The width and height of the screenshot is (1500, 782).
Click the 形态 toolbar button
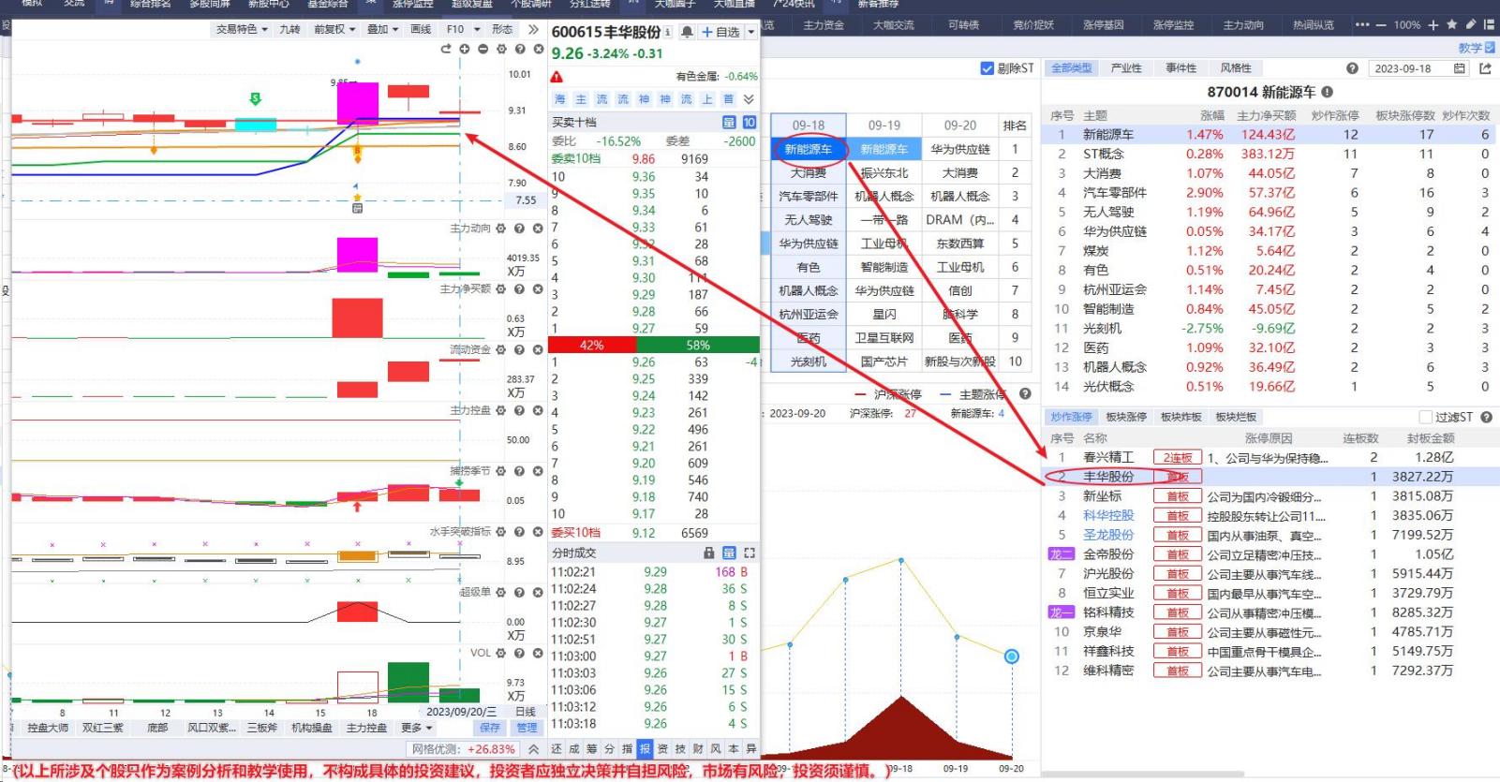502,29
